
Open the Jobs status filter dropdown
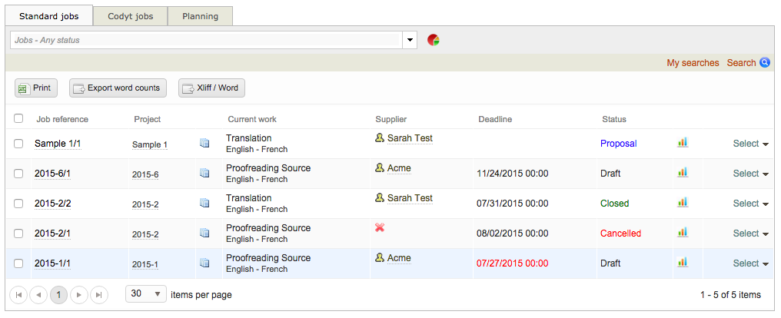coord(410,40)
